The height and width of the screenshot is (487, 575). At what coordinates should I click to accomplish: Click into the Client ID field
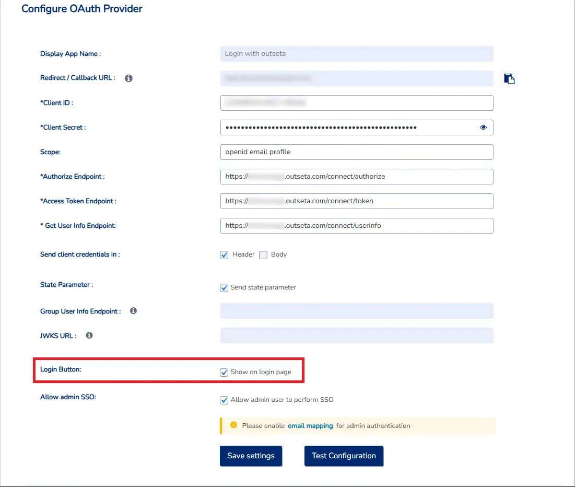pos(357,103)
